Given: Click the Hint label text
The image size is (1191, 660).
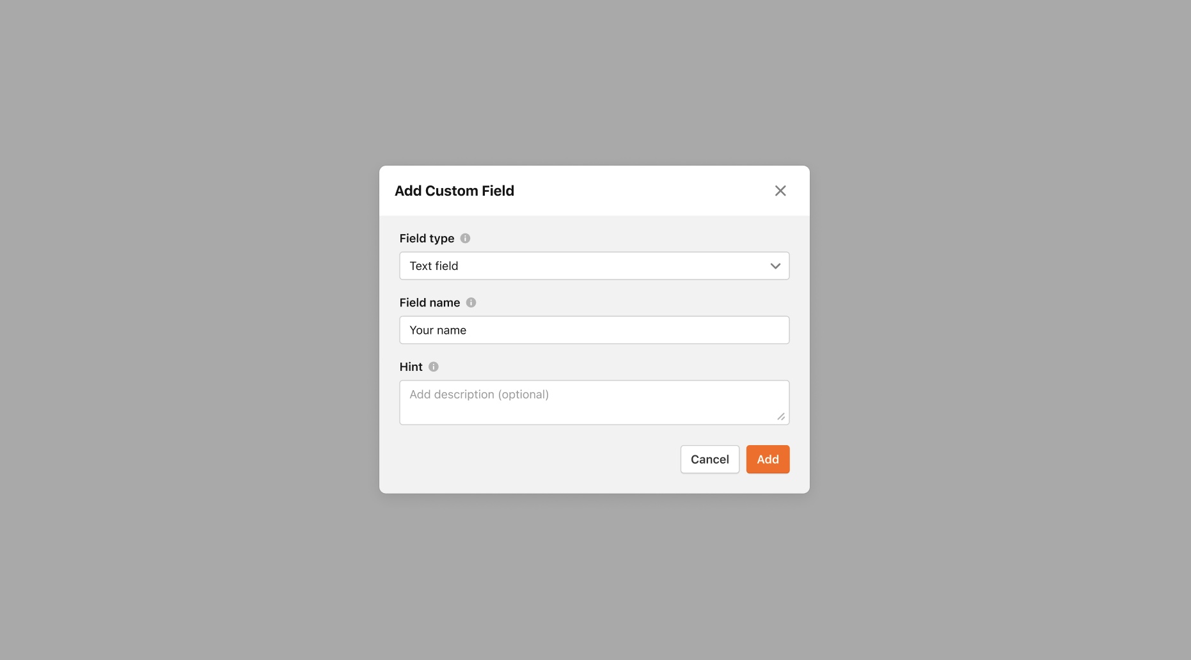Looking at the screenshot, I should [411, 367].
